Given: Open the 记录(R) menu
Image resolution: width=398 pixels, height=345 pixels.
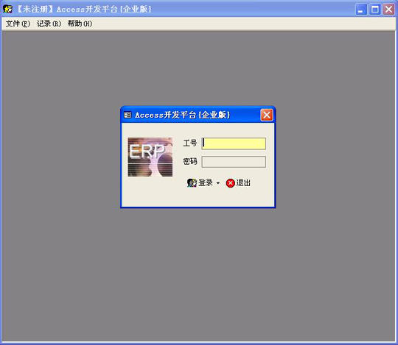Looking at the screenshot, I should [49, 24].
